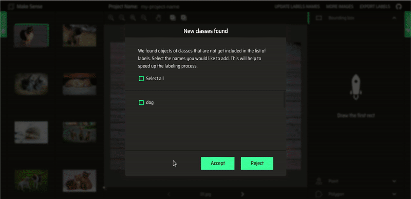Tick the dog class checkbox
The height and width of the screenshot is (199, 411).
coord(141,102)
